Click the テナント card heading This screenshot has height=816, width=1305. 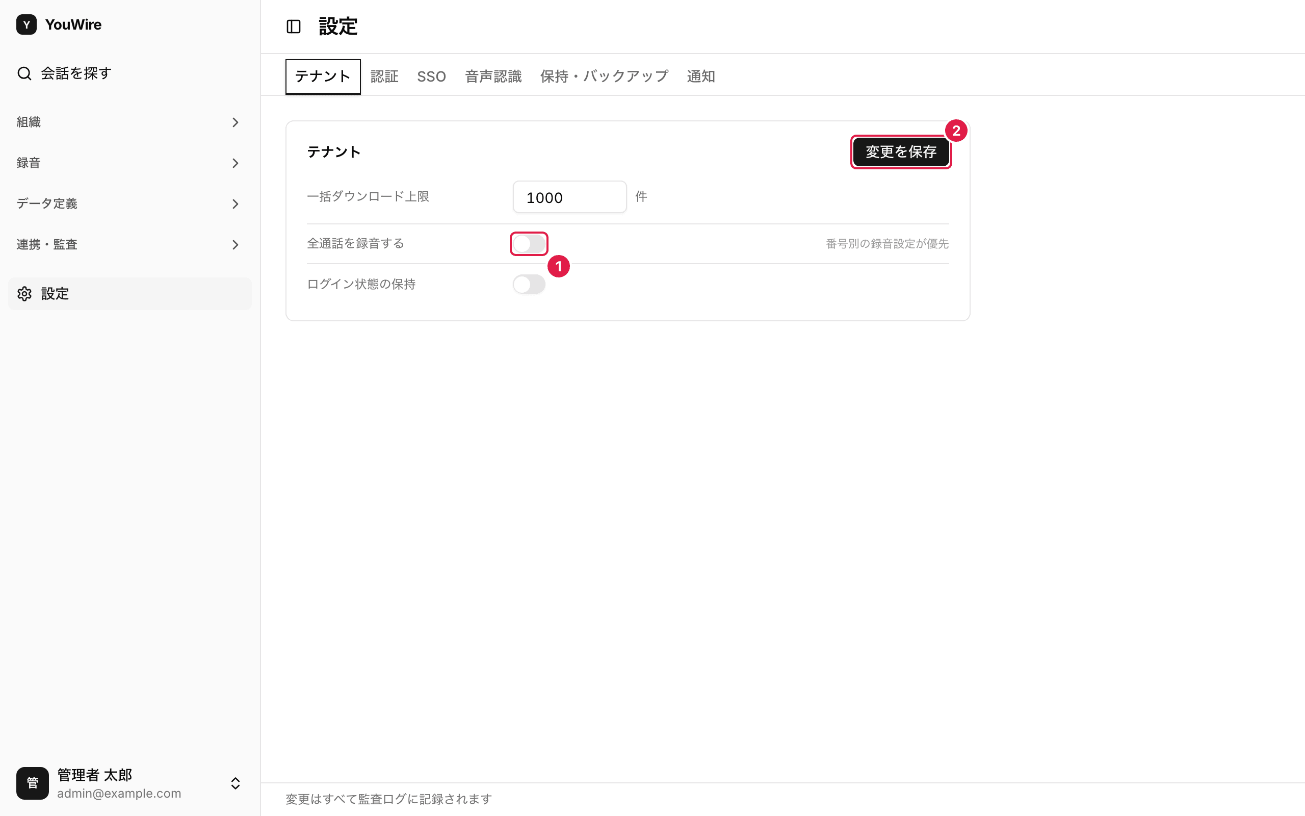click(334, 152)
